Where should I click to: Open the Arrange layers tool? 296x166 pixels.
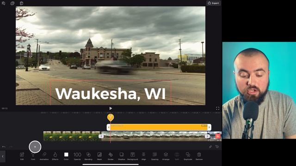click(166, 156)
